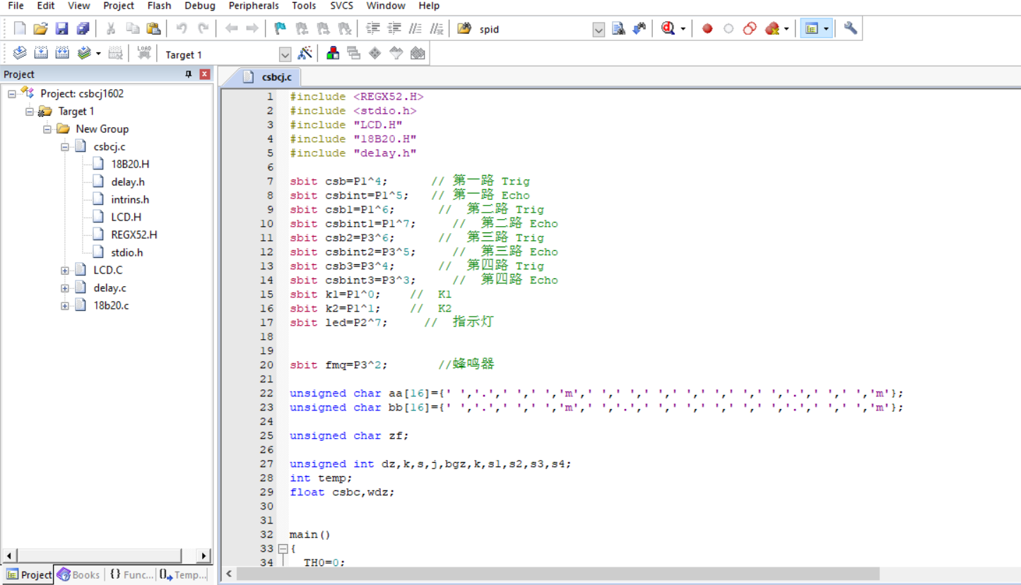
Task: Click the Paste clipboard icon
Action: pos(153,28)
